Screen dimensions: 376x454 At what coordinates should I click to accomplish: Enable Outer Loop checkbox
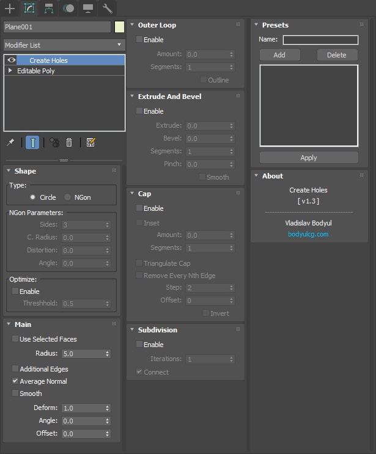coord(139,39)
